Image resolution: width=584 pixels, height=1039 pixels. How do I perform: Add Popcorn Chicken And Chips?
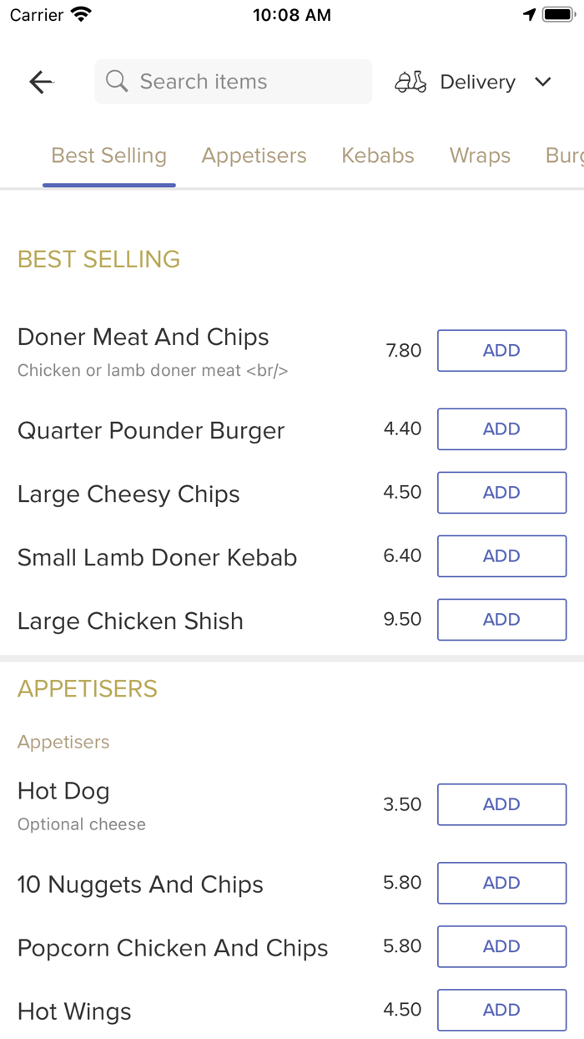[x=501, y=946]
